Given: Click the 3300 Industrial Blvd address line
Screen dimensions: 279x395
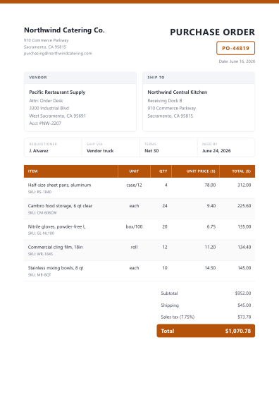Looking at the screenshot, I should pyautogui.click(x=49, y=109).
